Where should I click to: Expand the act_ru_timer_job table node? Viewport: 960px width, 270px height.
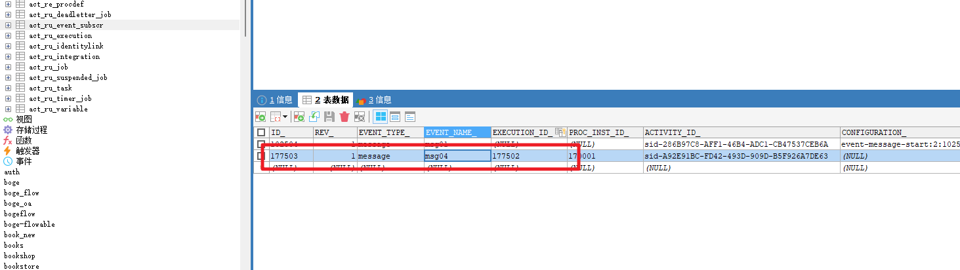8,98
